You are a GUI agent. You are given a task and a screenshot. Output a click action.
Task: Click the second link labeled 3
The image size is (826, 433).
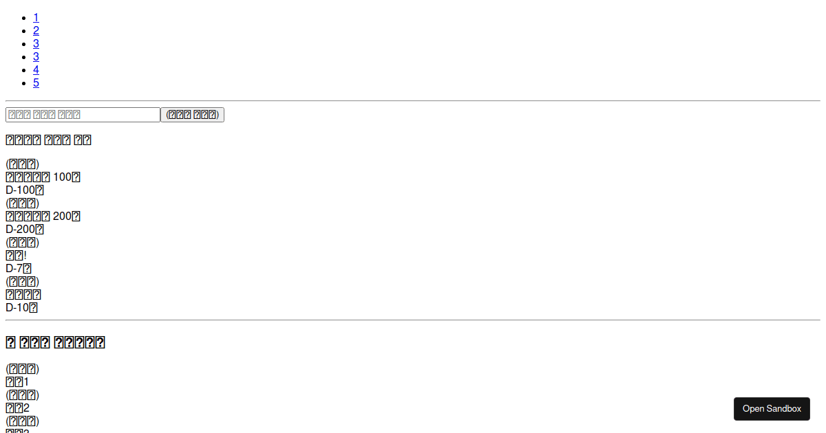[x=36, y=57]
